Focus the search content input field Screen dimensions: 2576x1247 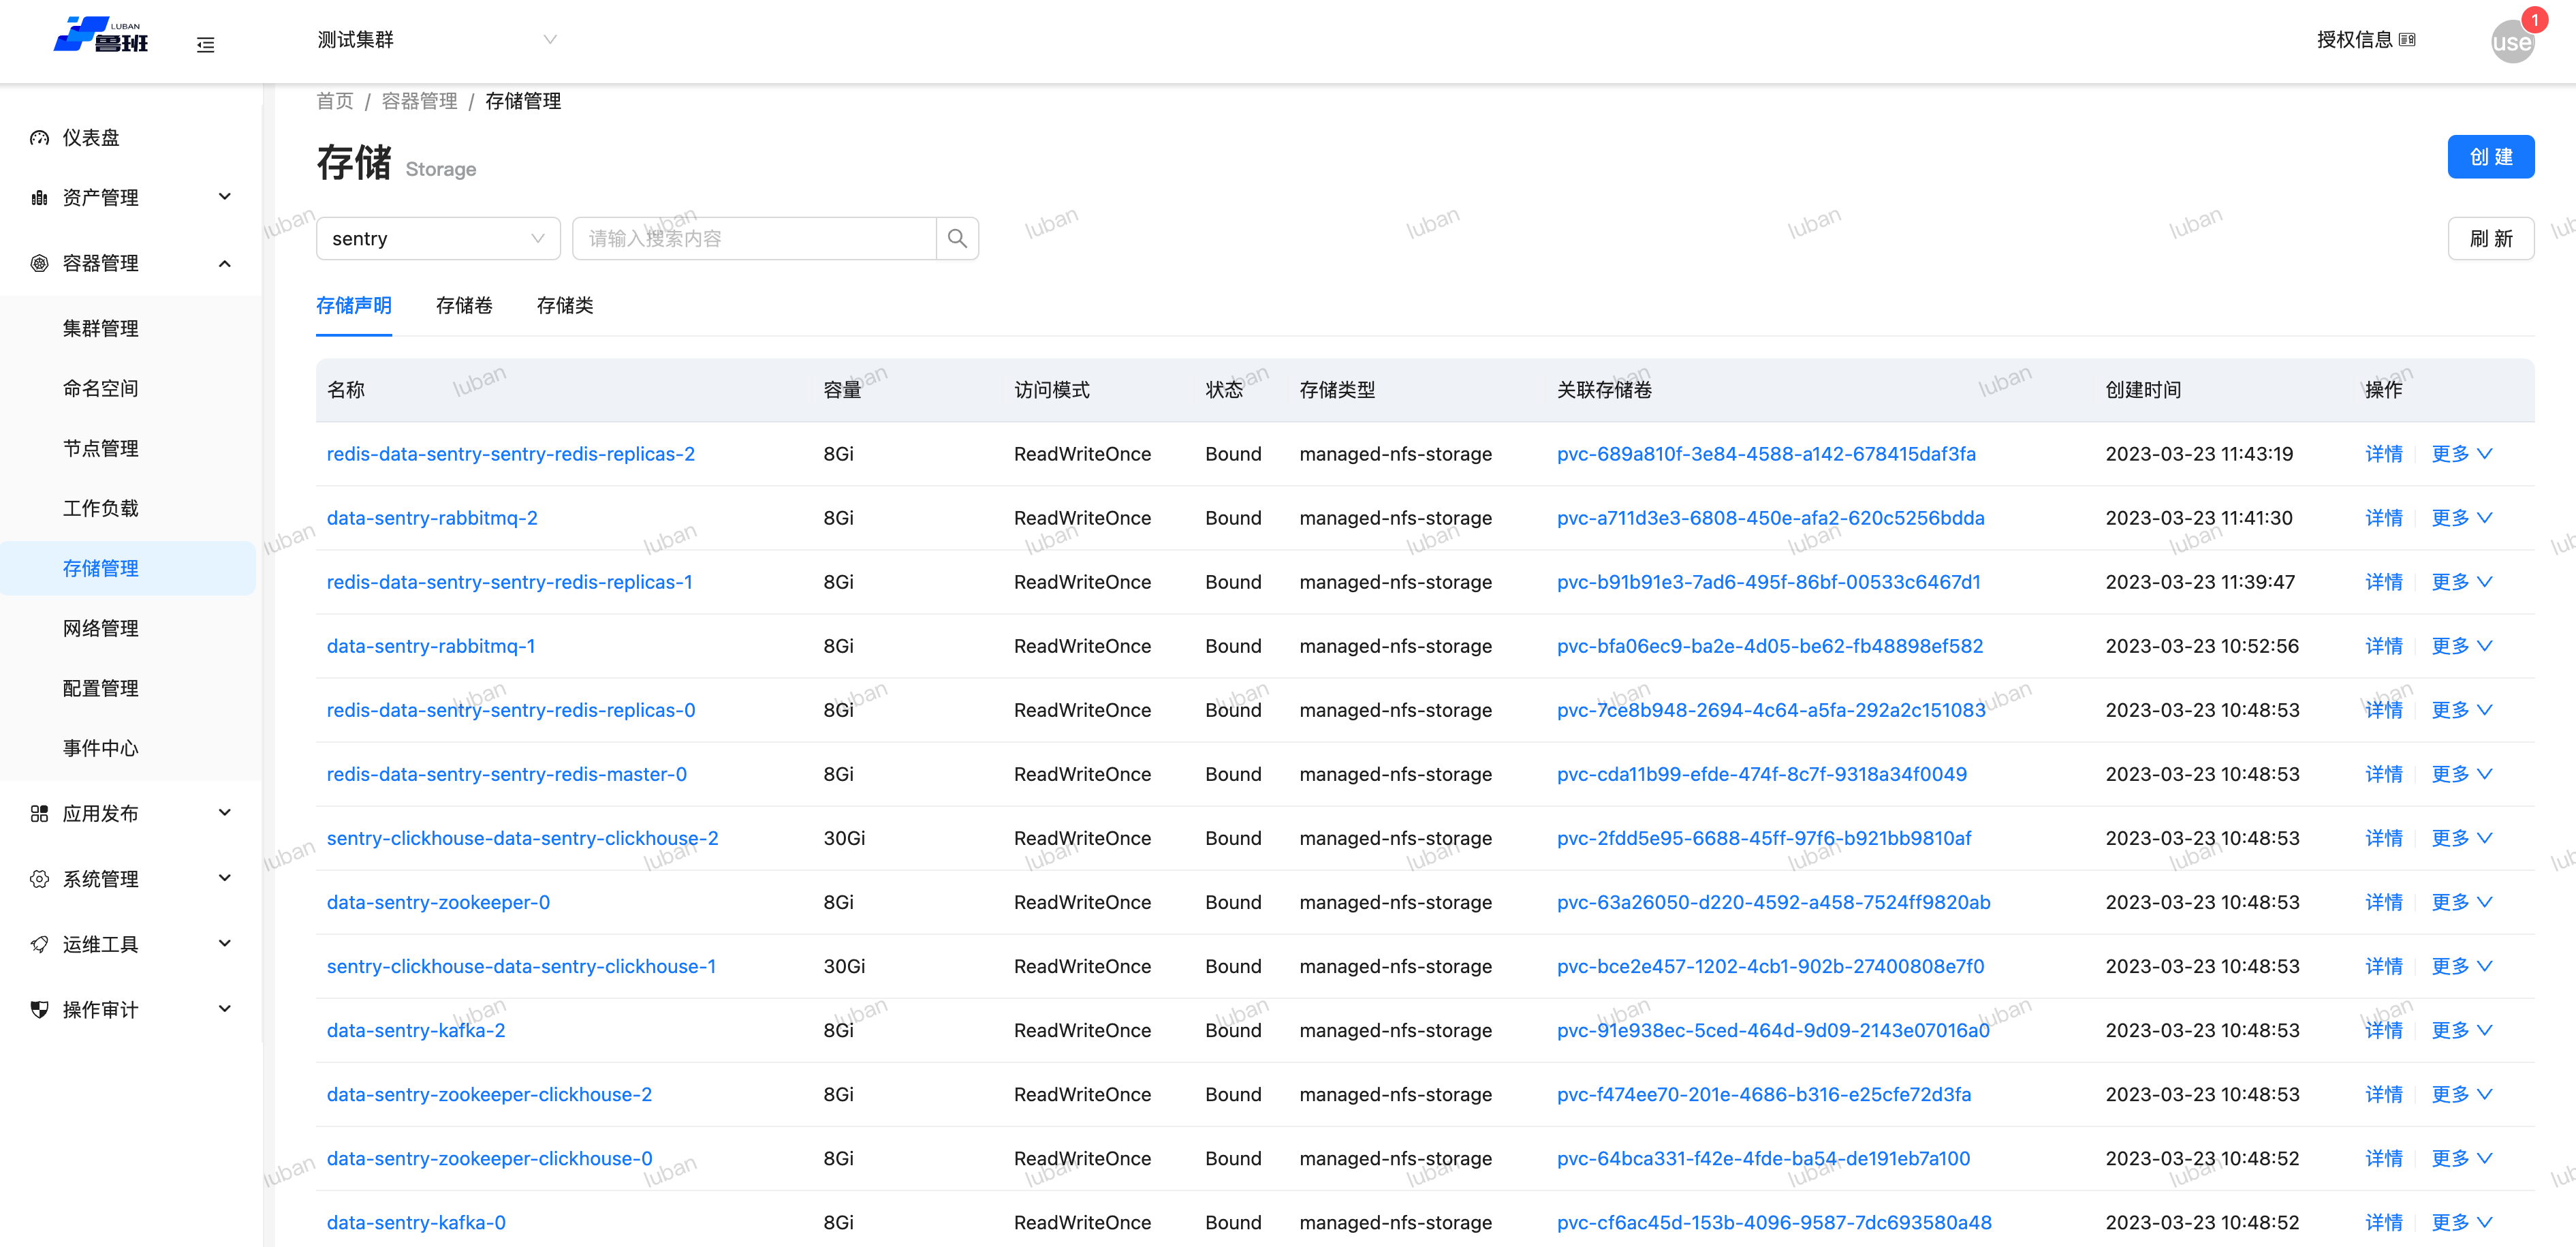(x=754, y=238)
